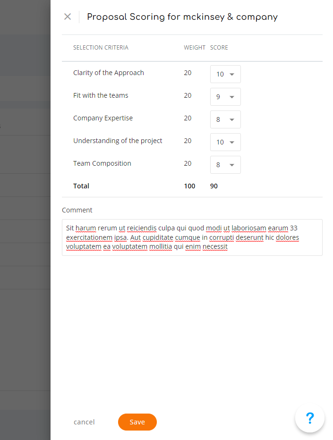Image resolution: width=333 pixels, height=440 pixels.
Task: Click the cancel link
Action: 84,422
